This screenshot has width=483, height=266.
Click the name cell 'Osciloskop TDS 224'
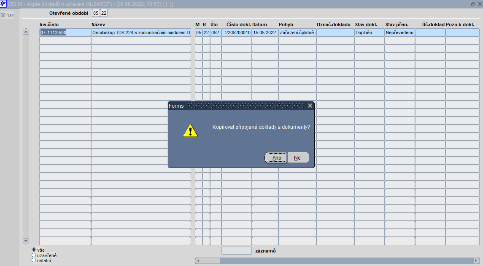(141, 33)
